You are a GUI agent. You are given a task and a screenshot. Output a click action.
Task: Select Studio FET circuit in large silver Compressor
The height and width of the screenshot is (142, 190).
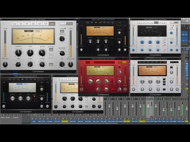[27, 24]
